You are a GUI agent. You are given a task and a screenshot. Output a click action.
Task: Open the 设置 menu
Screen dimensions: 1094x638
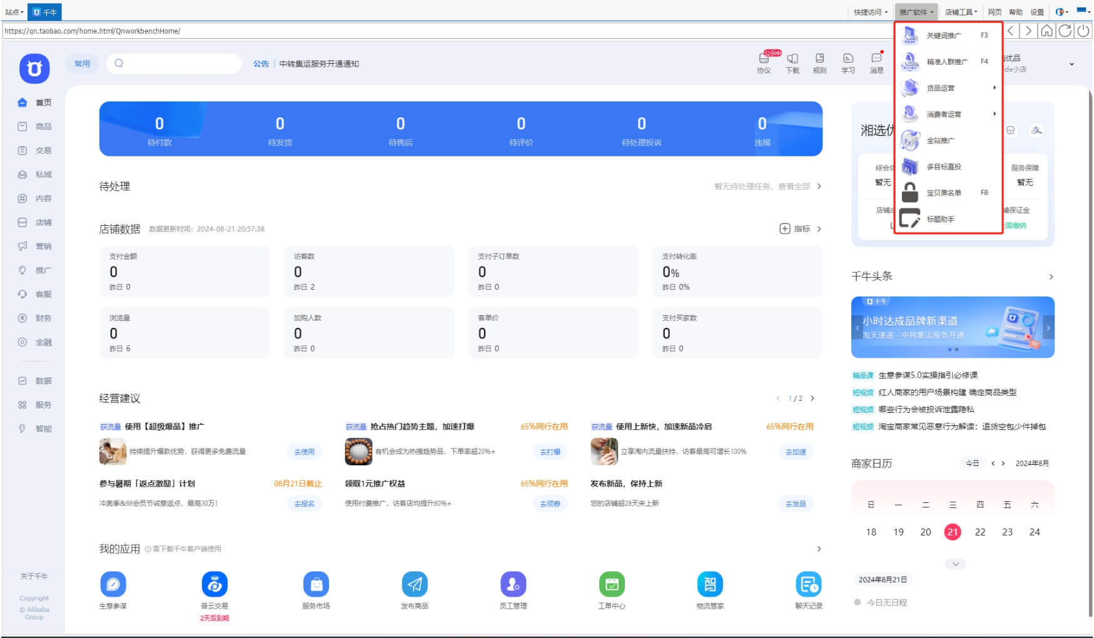[x=1037, y=12]
